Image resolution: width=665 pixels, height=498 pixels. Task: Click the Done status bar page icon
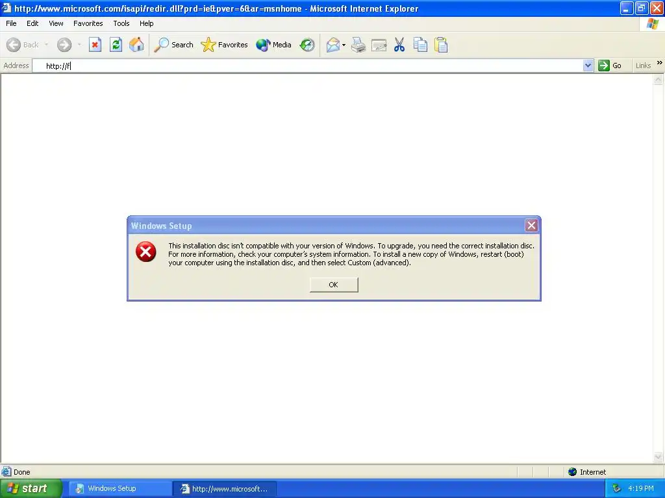6,472
